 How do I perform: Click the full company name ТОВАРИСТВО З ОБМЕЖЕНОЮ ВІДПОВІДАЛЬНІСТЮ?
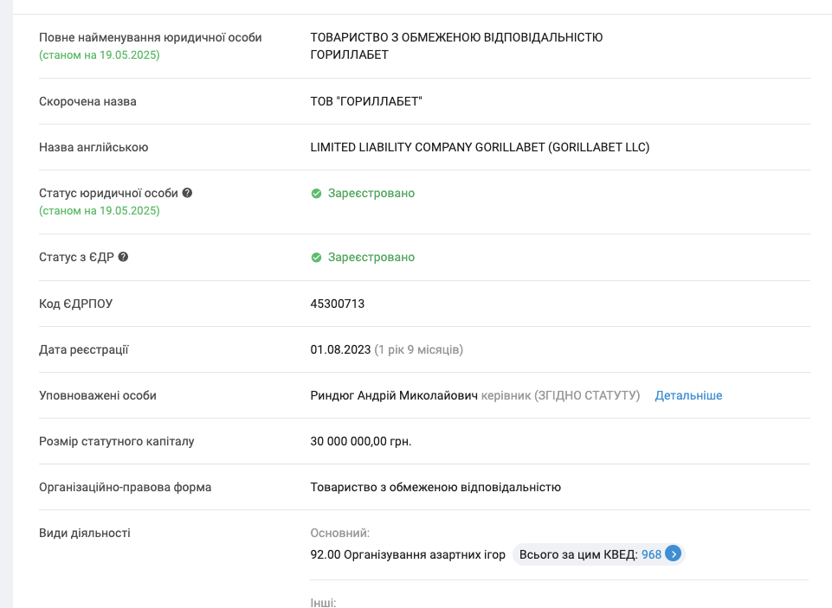click(x=456, y=38)
